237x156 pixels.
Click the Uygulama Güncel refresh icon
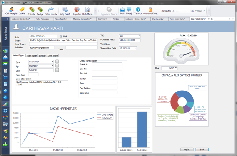pyautogui.click(x=109, y=11)
